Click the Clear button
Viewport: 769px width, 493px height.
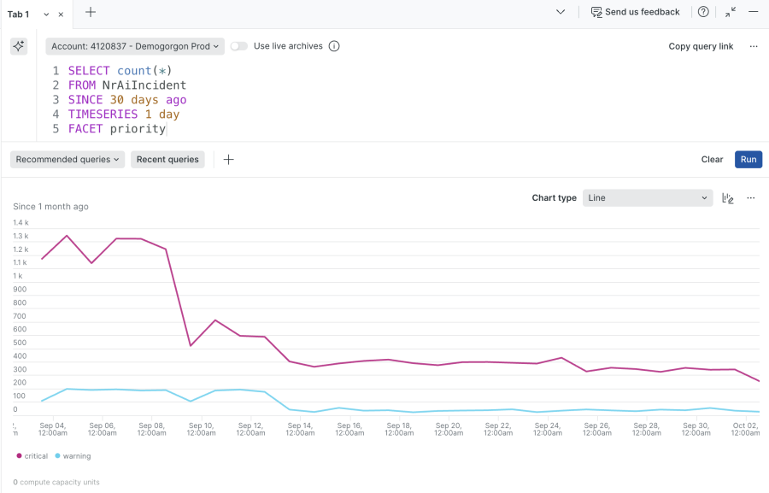coord(713,159)
